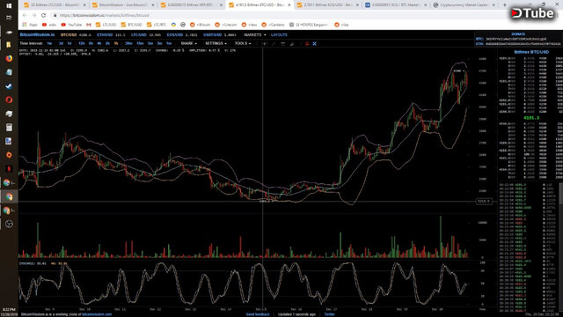Open the Twitter link in footer
563x317 pixels.
329,314
